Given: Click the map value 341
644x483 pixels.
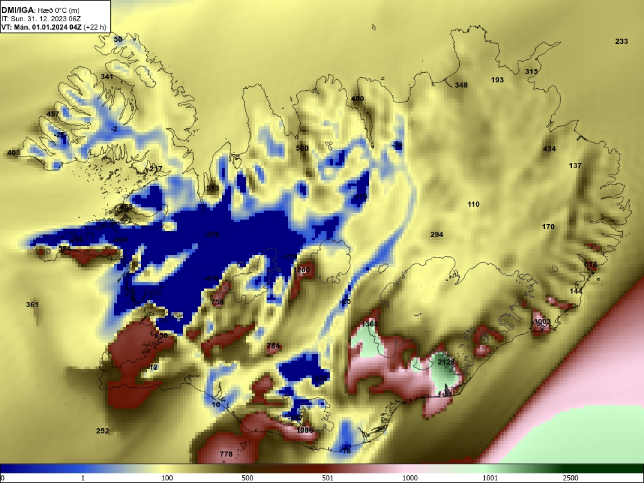Looking at the screenshot, I should coord(107,77).
